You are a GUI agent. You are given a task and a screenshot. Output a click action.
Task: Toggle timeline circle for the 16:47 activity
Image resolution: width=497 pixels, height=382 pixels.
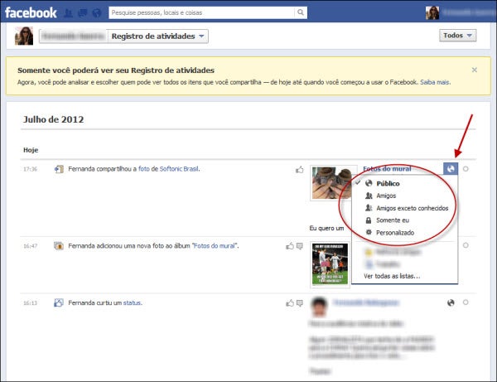pyautogui.click(x=466, y=246)
